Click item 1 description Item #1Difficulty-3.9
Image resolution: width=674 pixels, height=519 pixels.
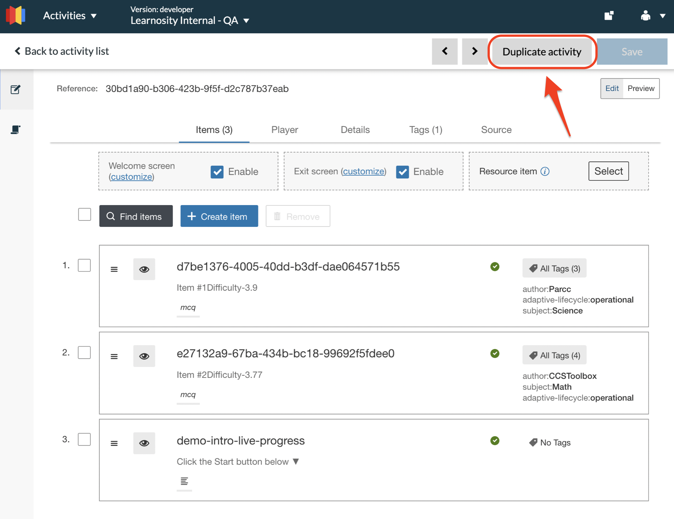[x=217, y=288]
